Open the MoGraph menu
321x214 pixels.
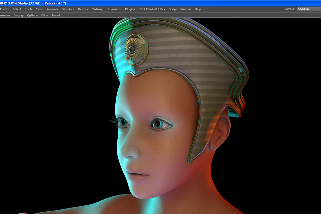coord(98,9)
